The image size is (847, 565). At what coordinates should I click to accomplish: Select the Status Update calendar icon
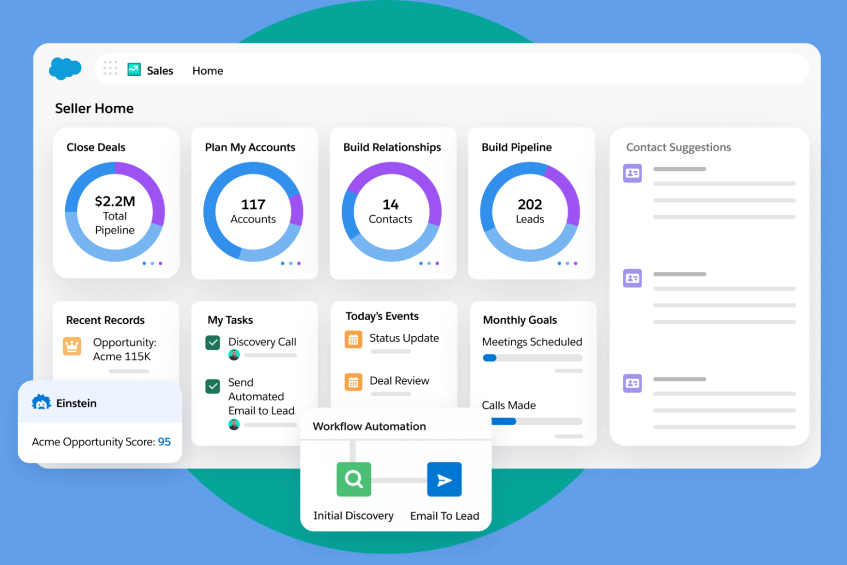[353, 339]
